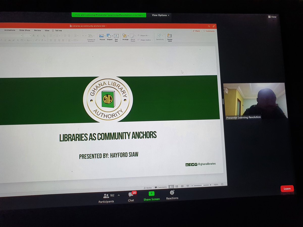Click the numbered list button
The width and height of the screenshot is (303, 227).
coord(57,36)
